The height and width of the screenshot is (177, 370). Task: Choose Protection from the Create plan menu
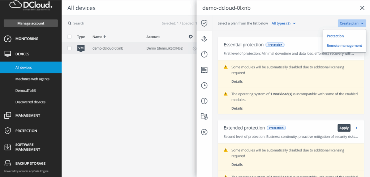click(x=335, y=36)
